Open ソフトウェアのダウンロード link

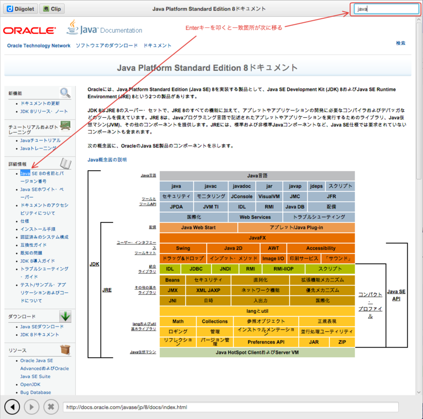click(x=107, y=45)
